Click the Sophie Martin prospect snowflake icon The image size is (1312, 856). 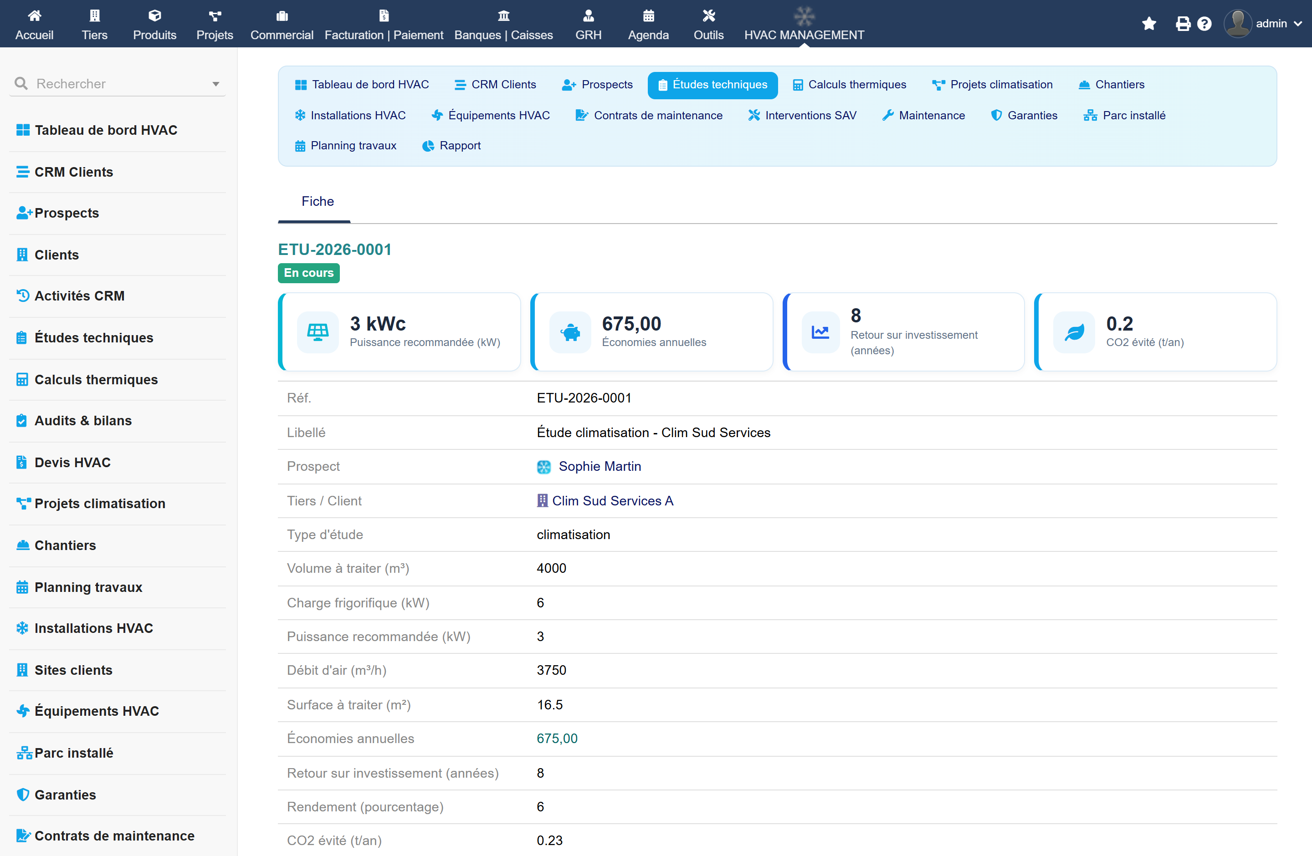(543, 467)
